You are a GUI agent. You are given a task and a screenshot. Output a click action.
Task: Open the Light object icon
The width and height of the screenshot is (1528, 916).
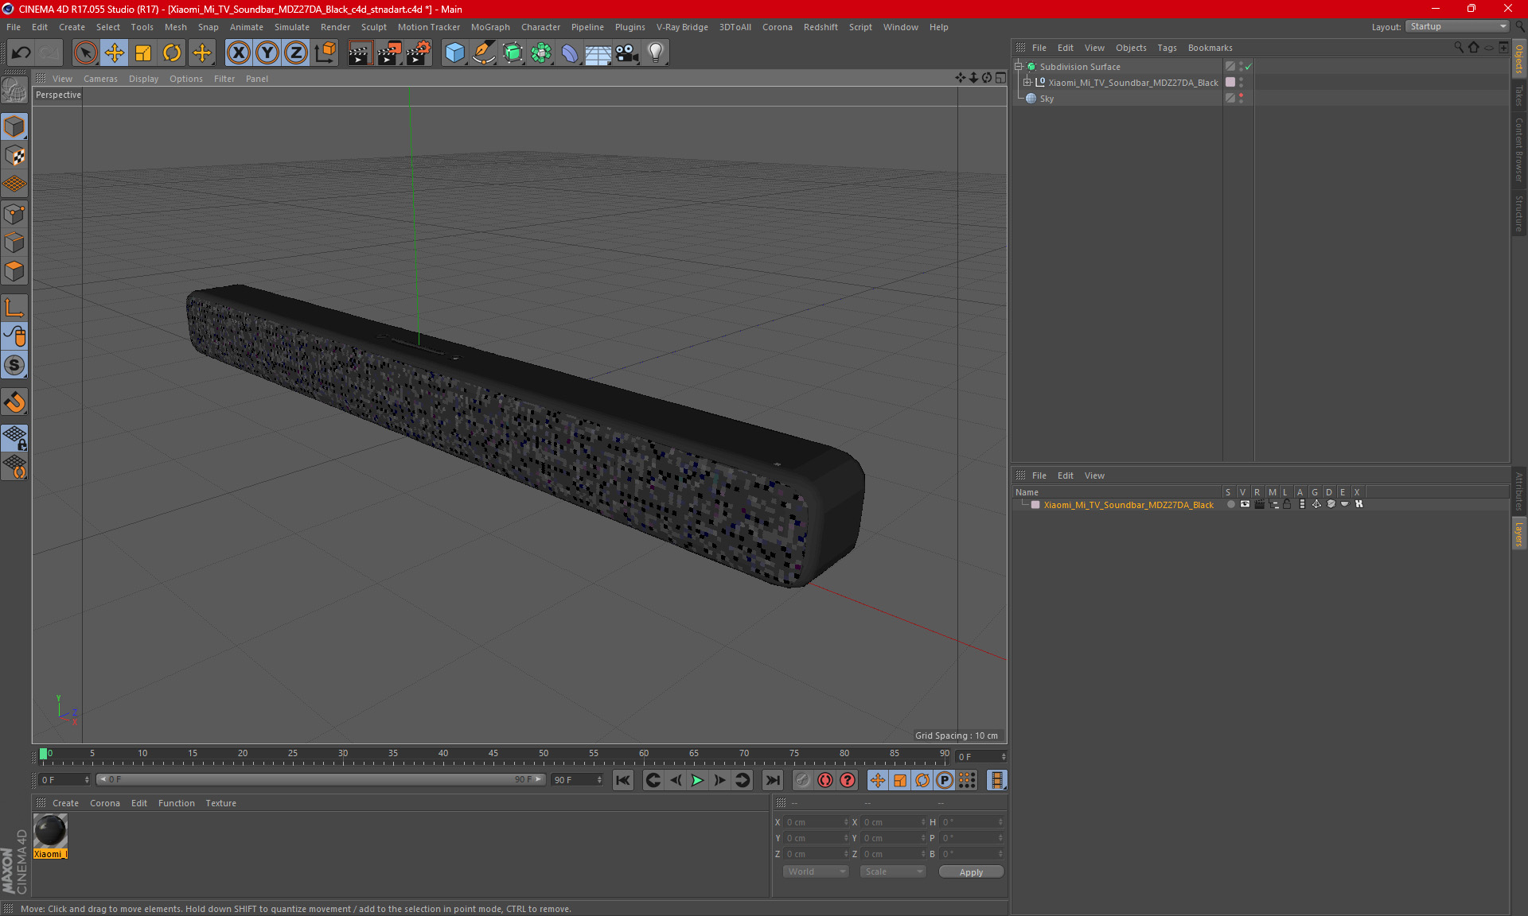coord(655,53)
